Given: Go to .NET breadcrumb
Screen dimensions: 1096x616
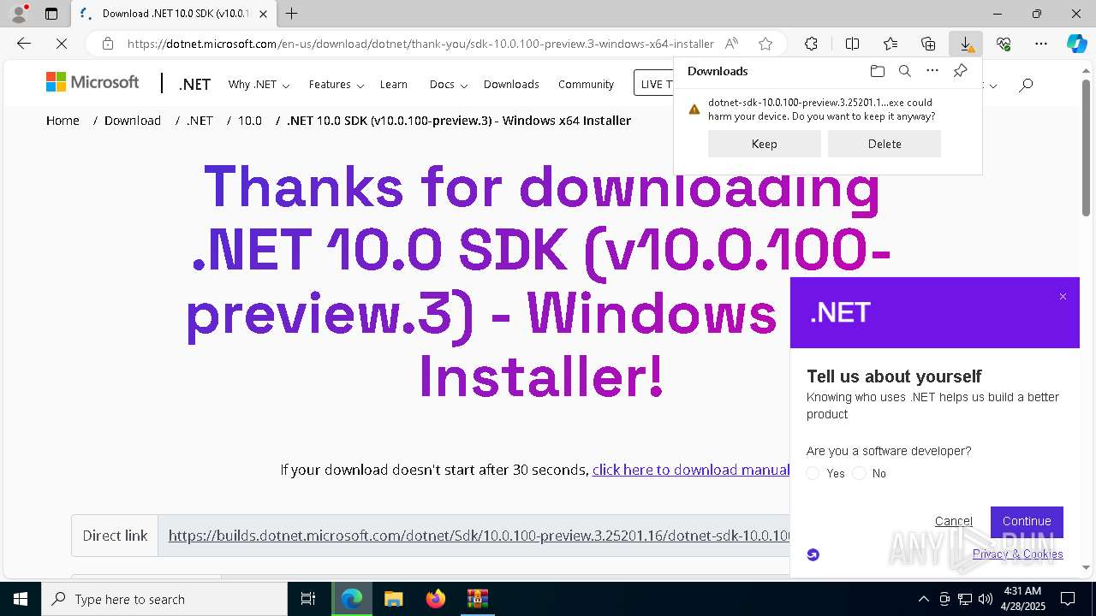Looking at the screenshot, I should coord(200,121).
